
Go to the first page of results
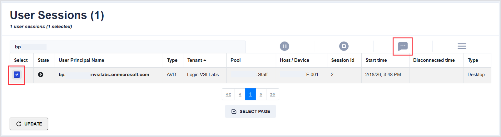click(x=228, y=94)
